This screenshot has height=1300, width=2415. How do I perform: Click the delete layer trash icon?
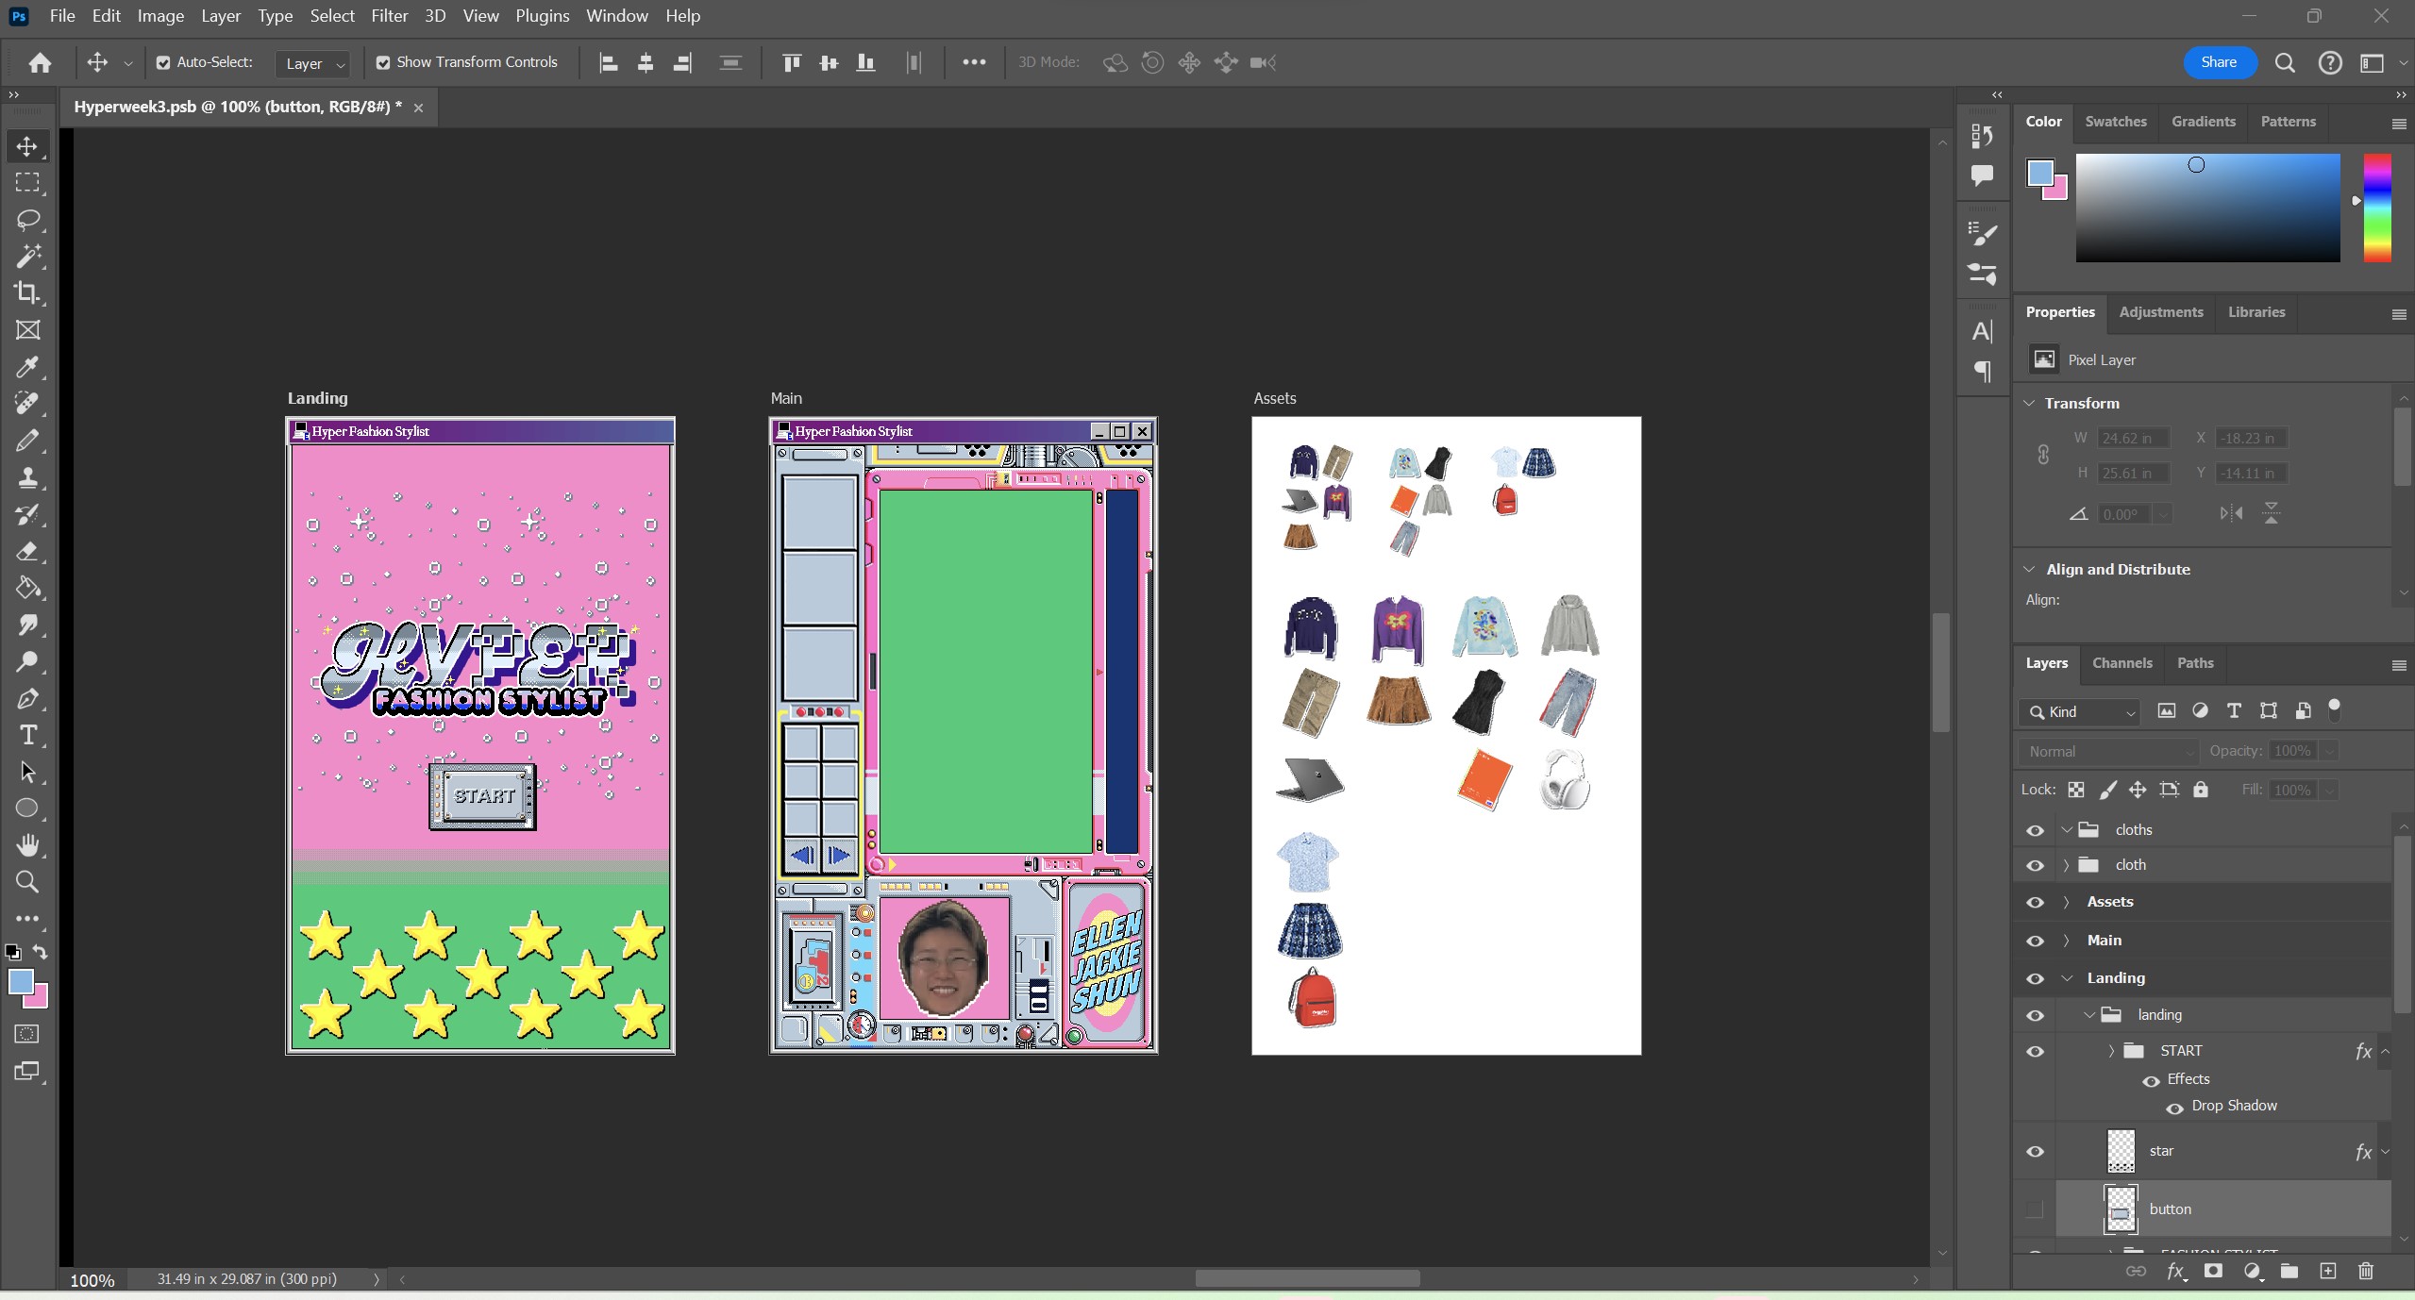pos(2365,1271)
